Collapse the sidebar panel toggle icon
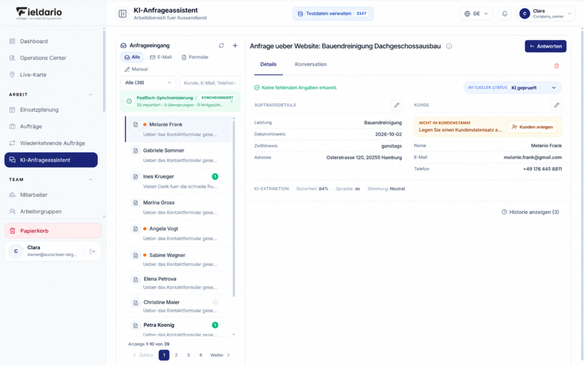The image size is (584, 365). click(x=123, y=14)
